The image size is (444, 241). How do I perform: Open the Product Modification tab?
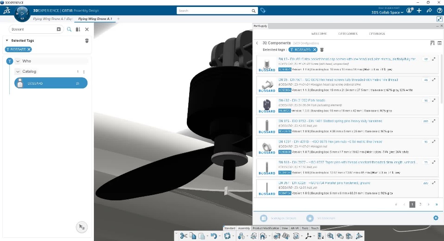(x=265, y=228)
